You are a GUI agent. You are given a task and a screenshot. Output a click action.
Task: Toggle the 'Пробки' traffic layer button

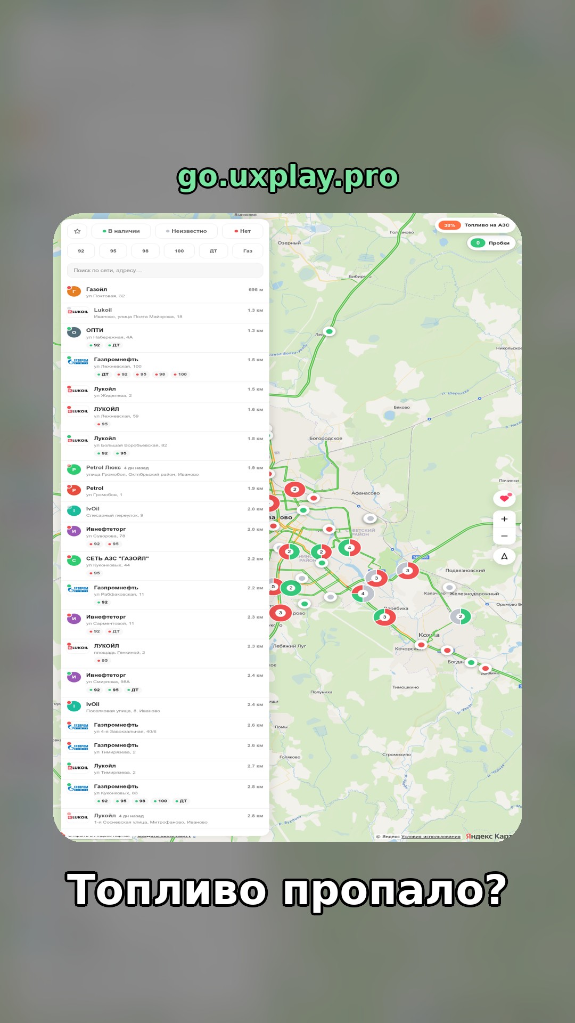click(x=491, y=243)
